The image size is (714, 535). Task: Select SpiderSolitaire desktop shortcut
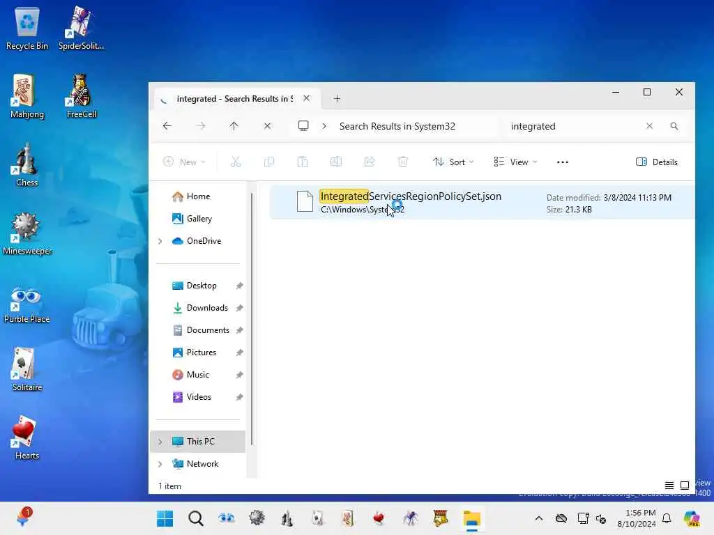click(81, 29)
